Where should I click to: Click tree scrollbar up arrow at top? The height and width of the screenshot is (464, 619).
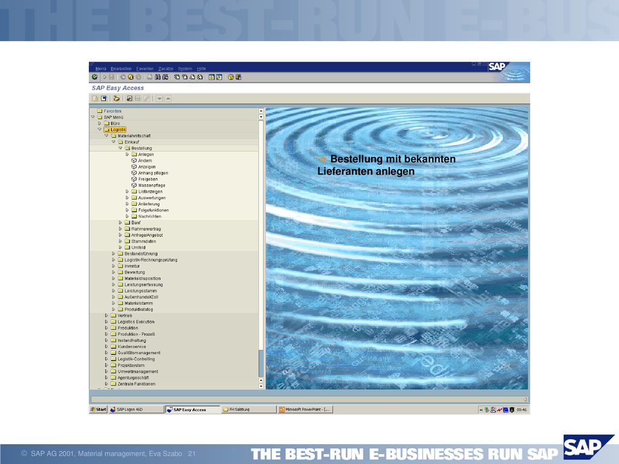[x=261, y=111]
